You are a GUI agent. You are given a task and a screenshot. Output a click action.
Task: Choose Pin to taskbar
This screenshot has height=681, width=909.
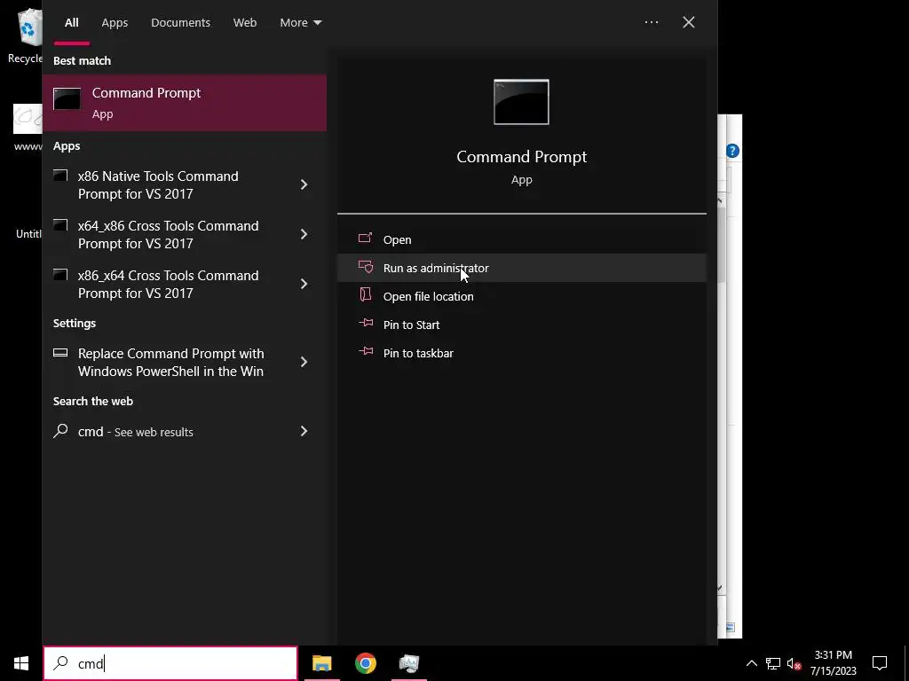[x=522, y=353]
